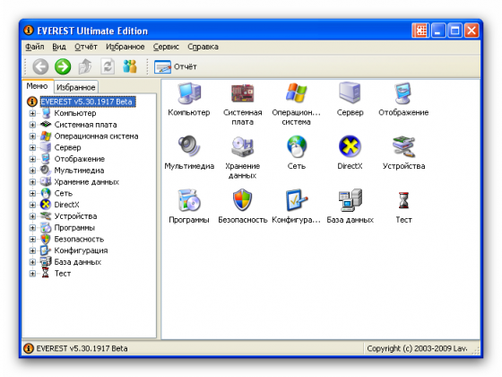Expand the Устройства tree node
The width and height of the screenshot is (502, 377).
[32, 216]
